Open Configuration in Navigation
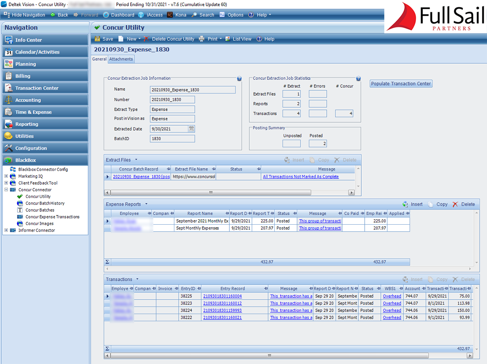The width and height of the screenshot is (487, 364). [45, 148]
